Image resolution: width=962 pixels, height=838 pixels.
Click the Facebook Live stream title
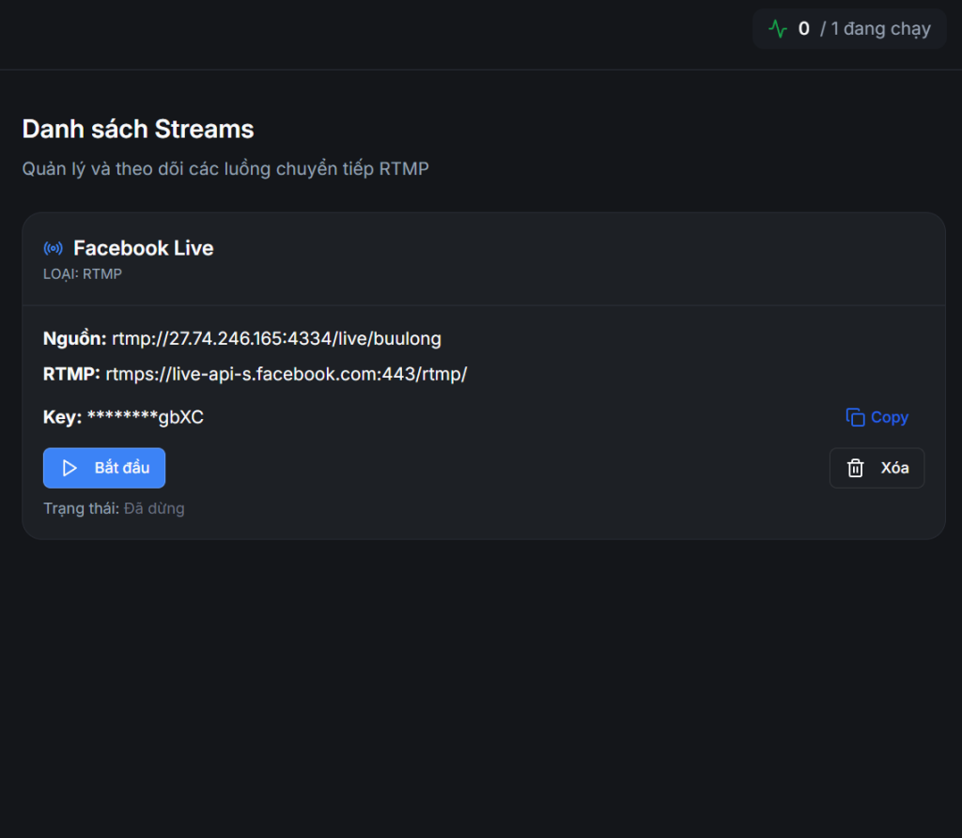point(144,248)
